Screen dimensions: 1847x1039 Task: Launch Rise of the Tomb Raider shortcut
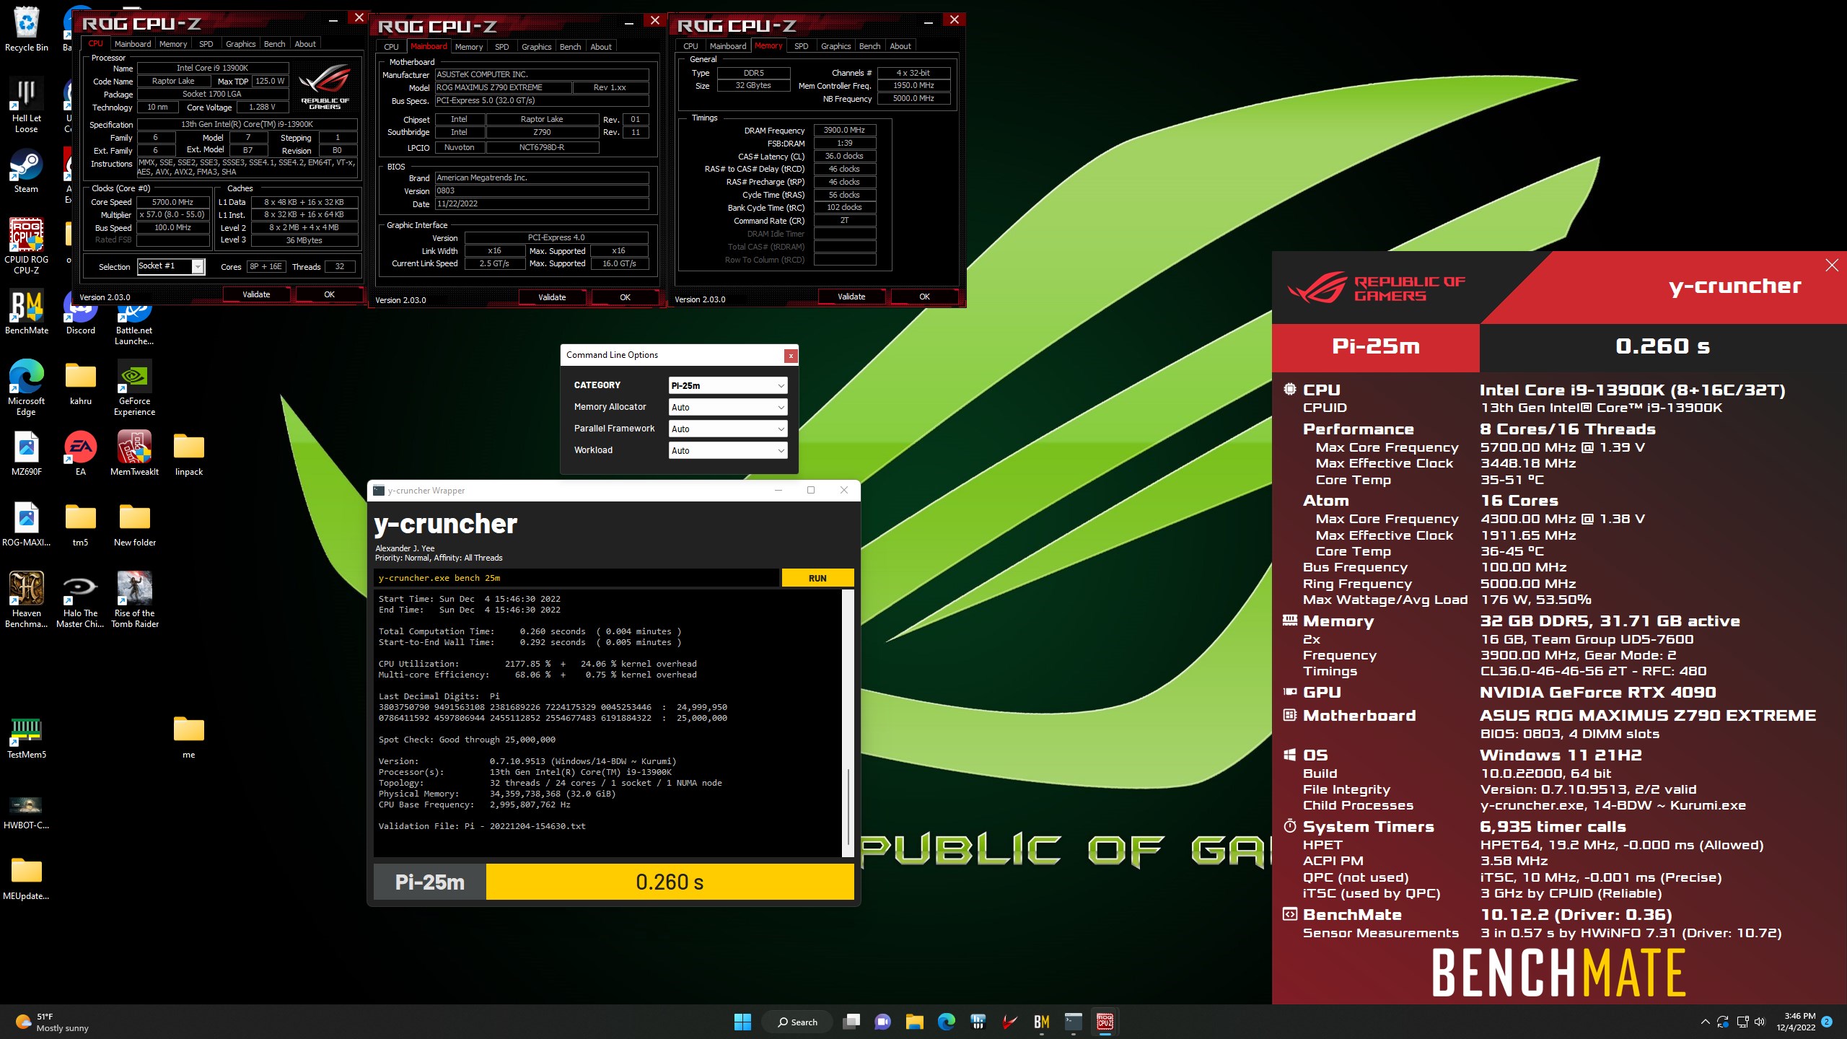click(x=135, y=600)
